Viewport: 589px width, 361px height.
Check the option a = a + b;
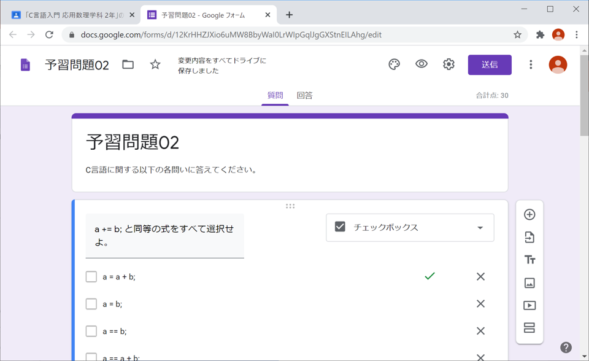[x=91, y=277]
